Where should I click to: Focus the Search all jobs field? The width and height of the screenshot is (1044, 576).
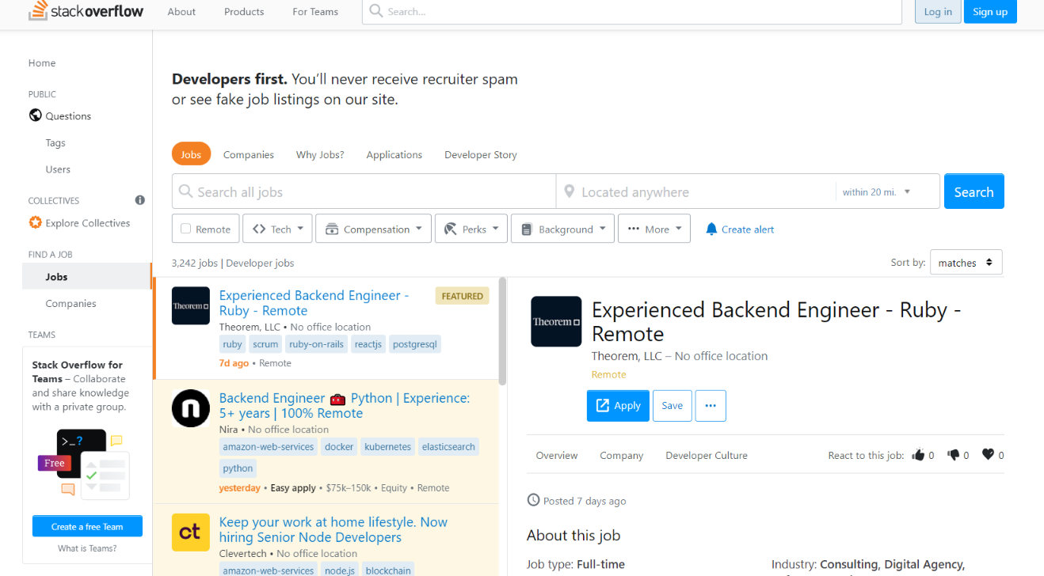click(x=364, y=191)
